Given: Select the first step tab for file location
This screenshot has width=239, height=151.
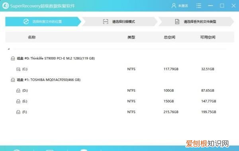Looking at the screenshot, I should coord(43,21).
